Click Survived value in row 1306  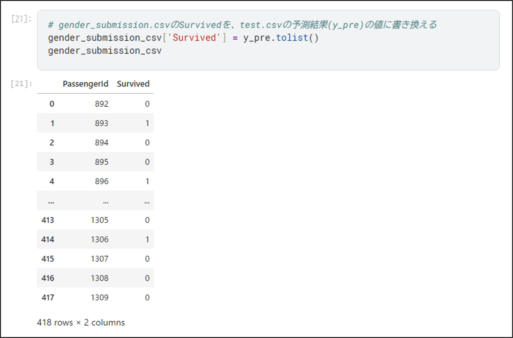(147, 239)
